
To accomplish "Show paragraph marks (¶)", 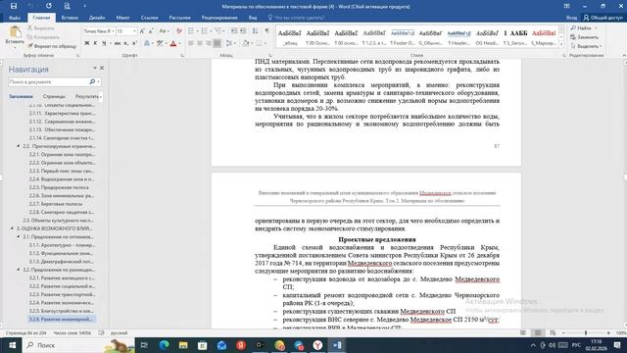I will 267,30.
